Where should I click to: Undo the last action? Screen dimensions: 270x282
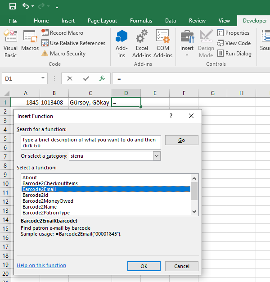click(26, 6)
